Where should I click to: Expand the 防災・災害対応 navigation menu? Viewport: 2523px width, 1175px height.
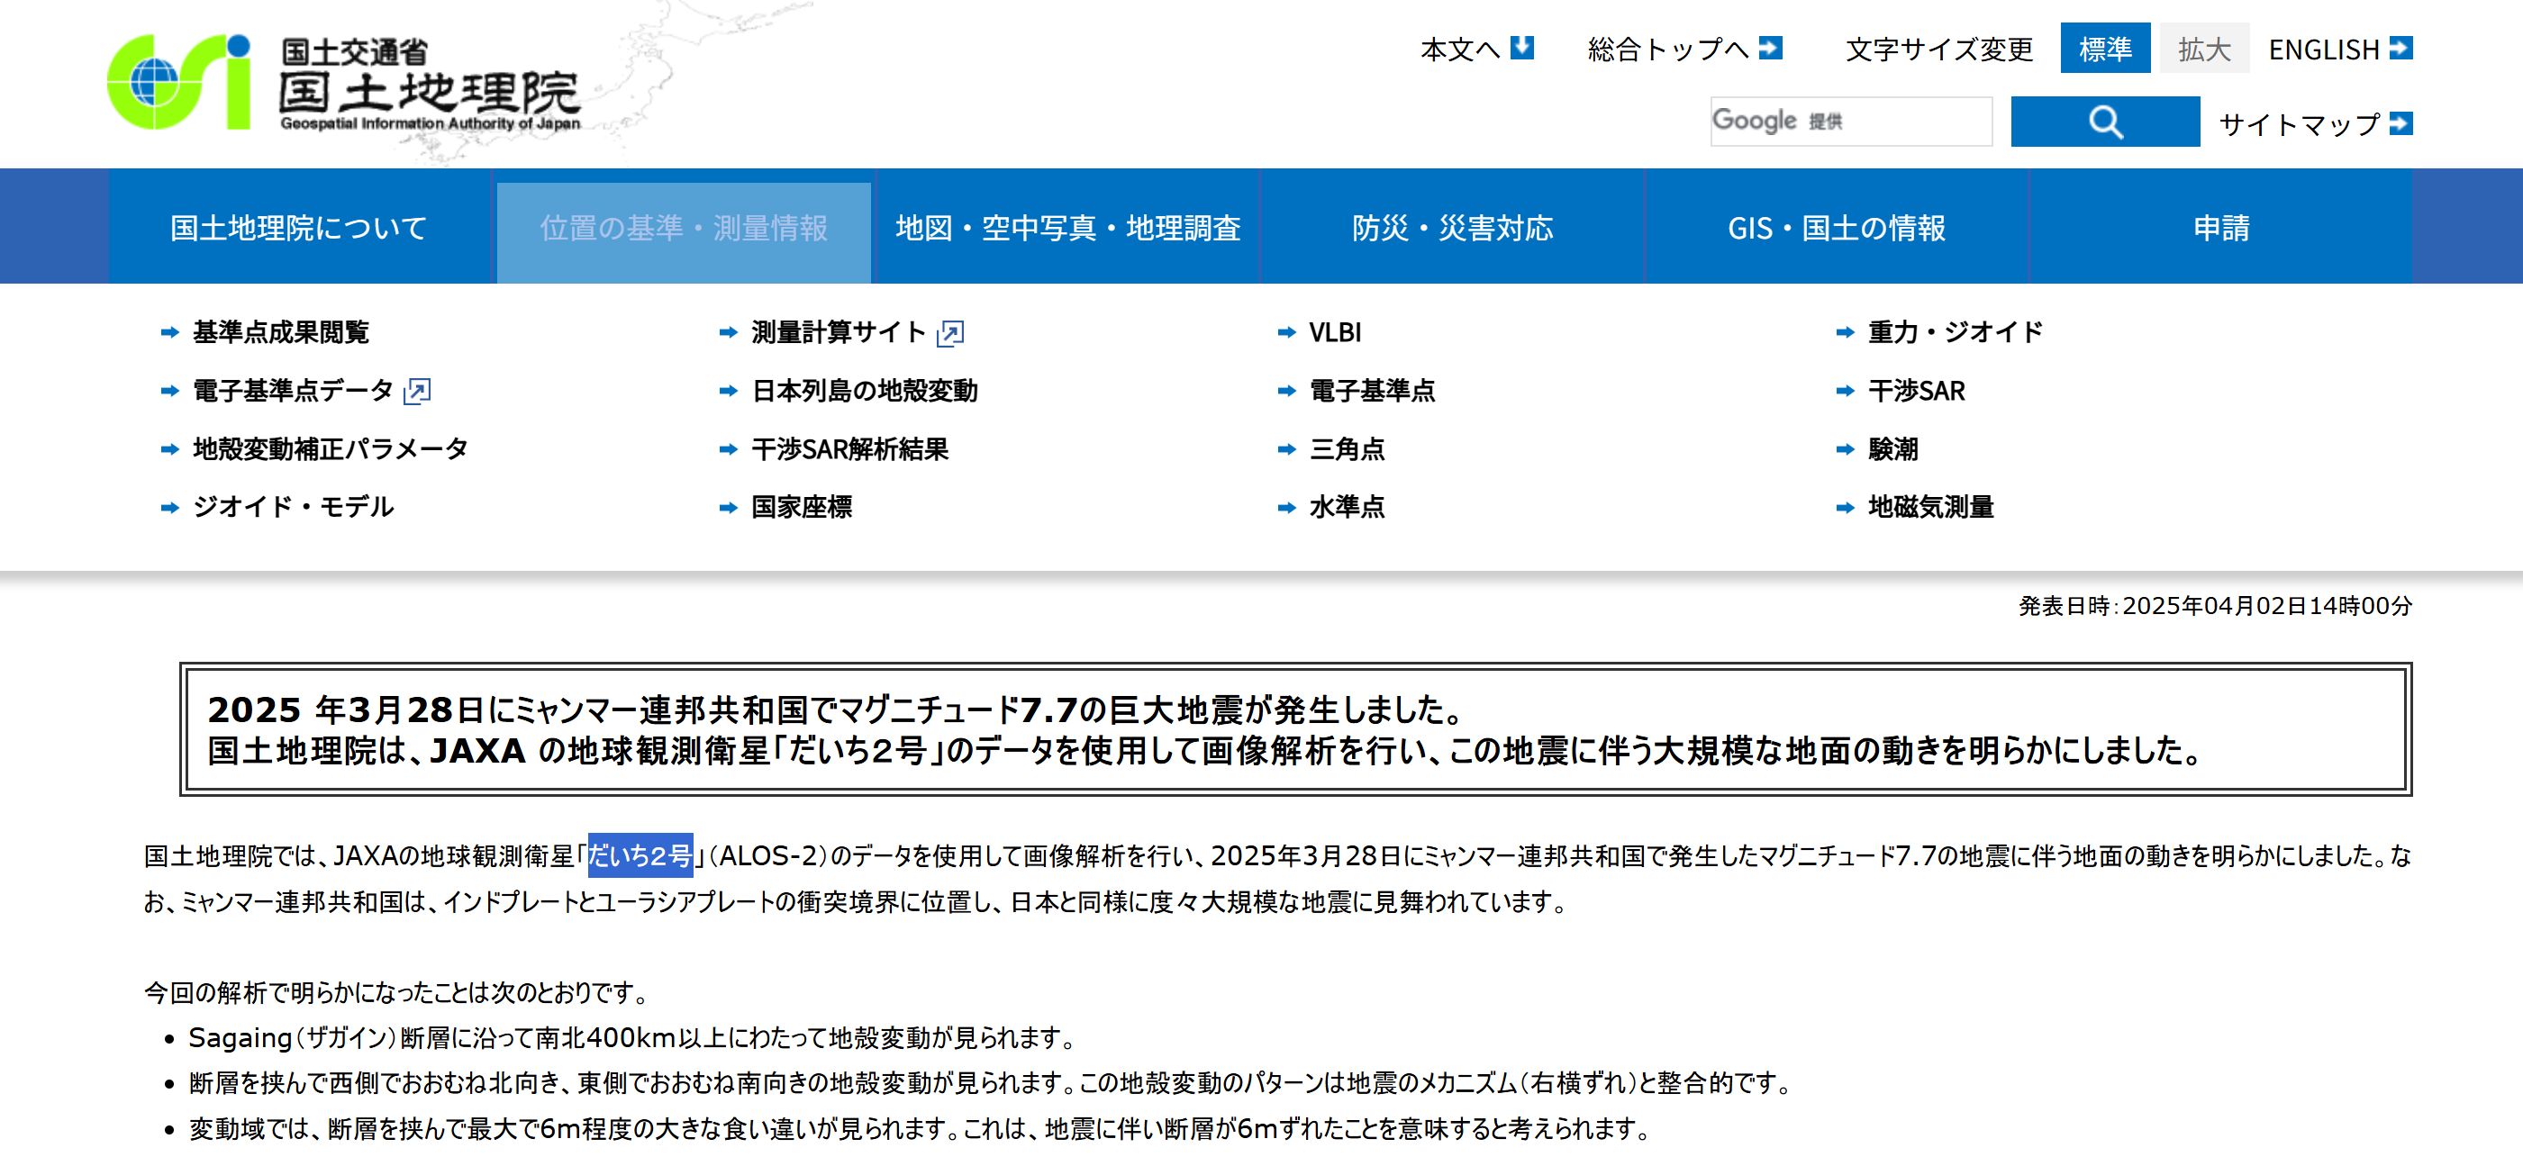pyautogui.click(x=1453, y=228)
